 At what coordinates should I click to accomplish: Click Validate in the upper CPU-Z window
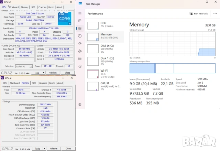point(53,73)
